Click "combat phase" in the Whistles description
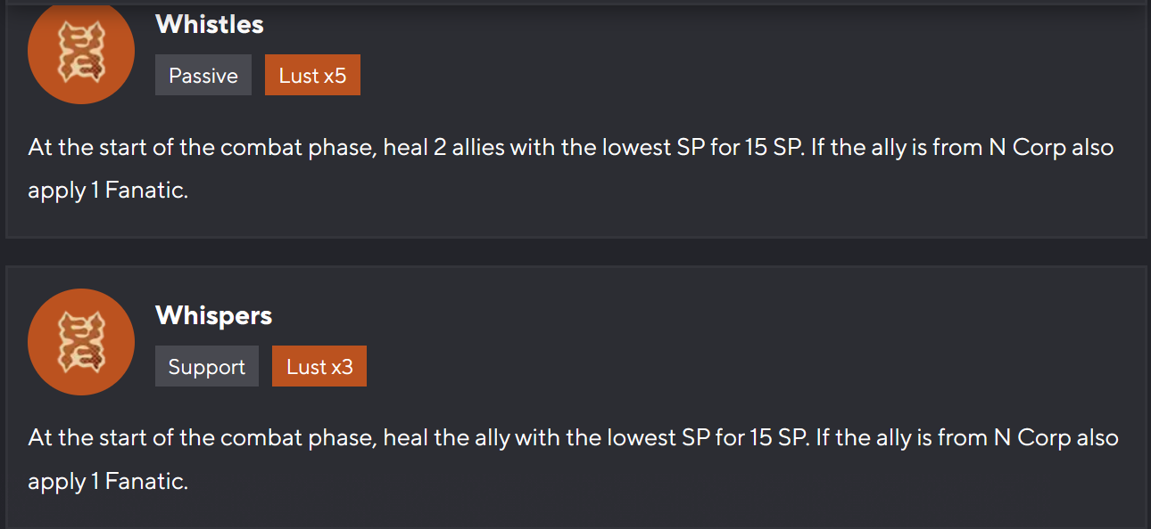This screenshot has width=1151, height=529. pyautogui.click(x=298, y=147)
